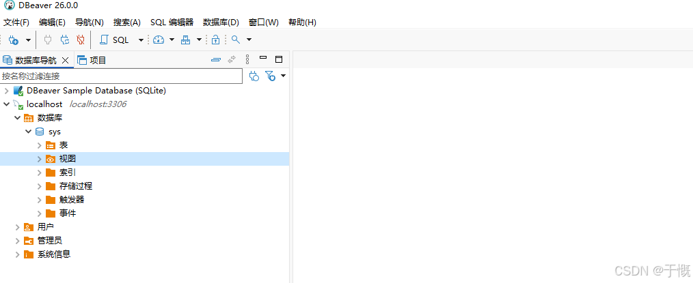Open the 数据库(D) menu
This screenshot has height=283, width=693.
[221, 23]
